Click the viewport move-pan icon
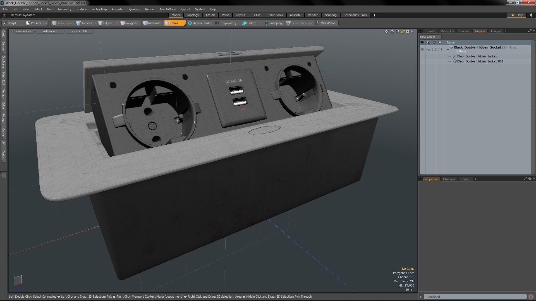The height and width of the screenshot is (301, 536). point(386,31)
